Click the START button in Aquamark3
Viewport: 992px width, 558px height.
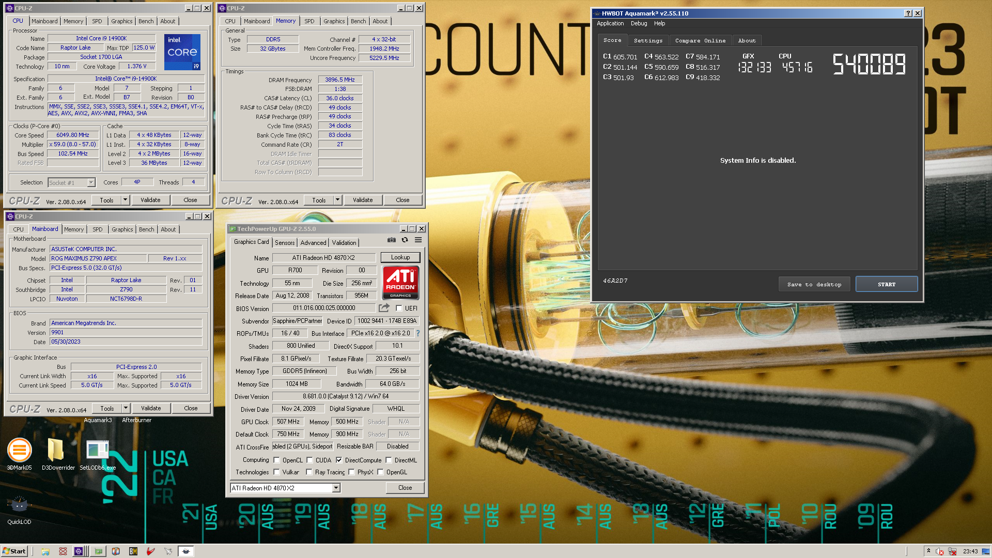click(887, 284)
